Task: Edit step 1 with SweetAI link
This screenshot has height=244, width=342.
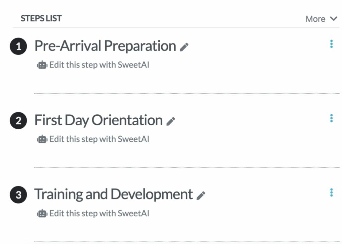Action: [x=99, y=65]
